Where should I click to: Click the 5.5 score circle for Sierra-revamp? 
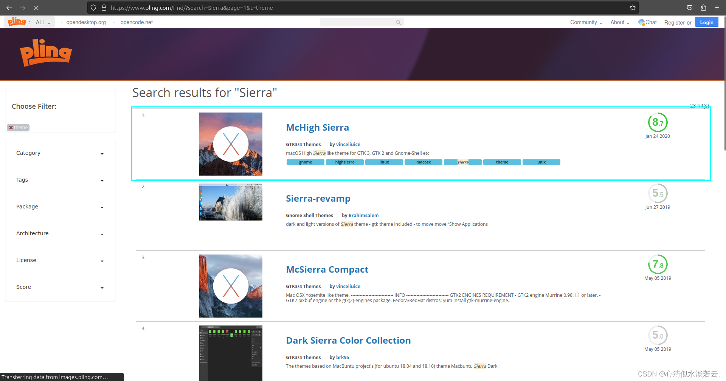pos(658,193)
